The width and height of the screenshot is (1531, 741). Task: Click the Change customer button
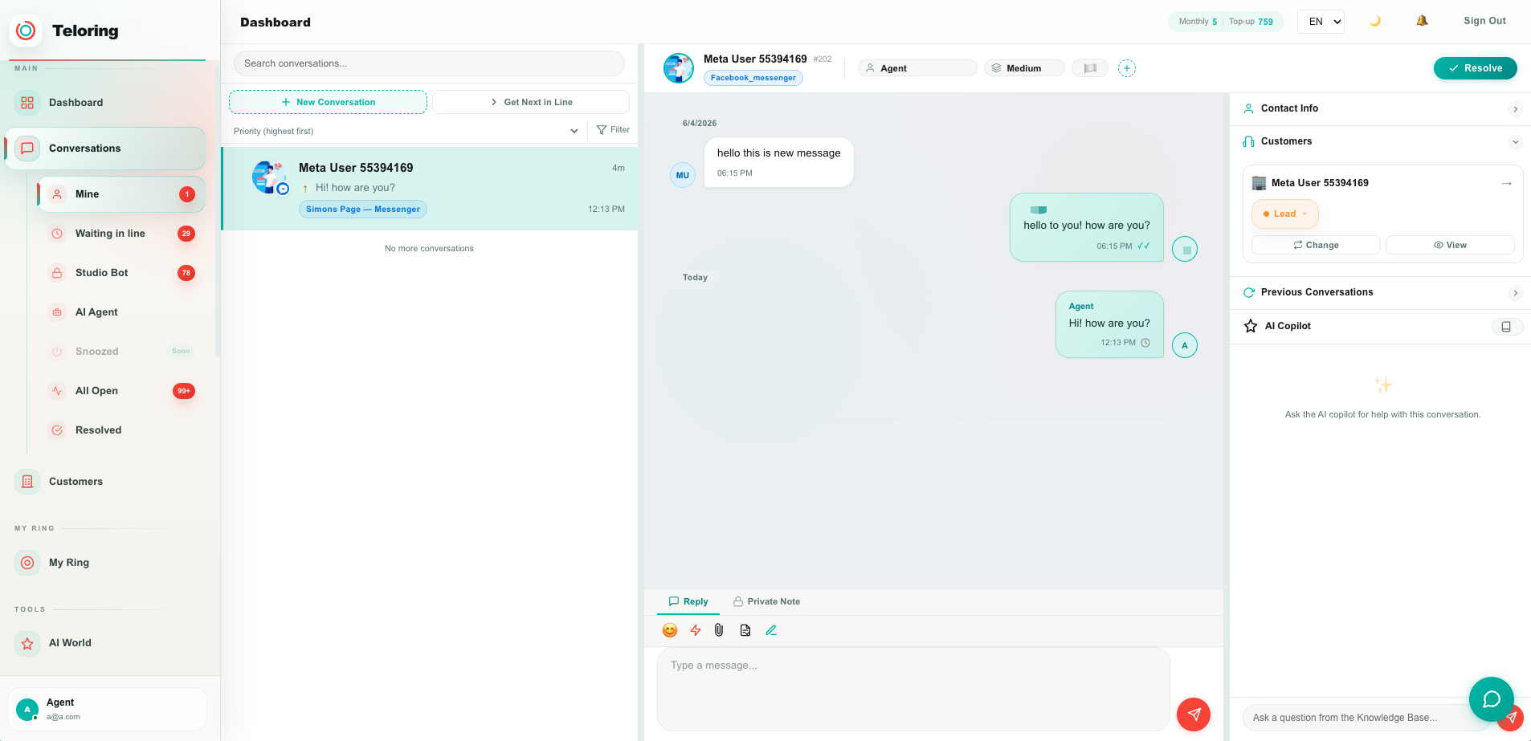click(x=1316, y=245)
